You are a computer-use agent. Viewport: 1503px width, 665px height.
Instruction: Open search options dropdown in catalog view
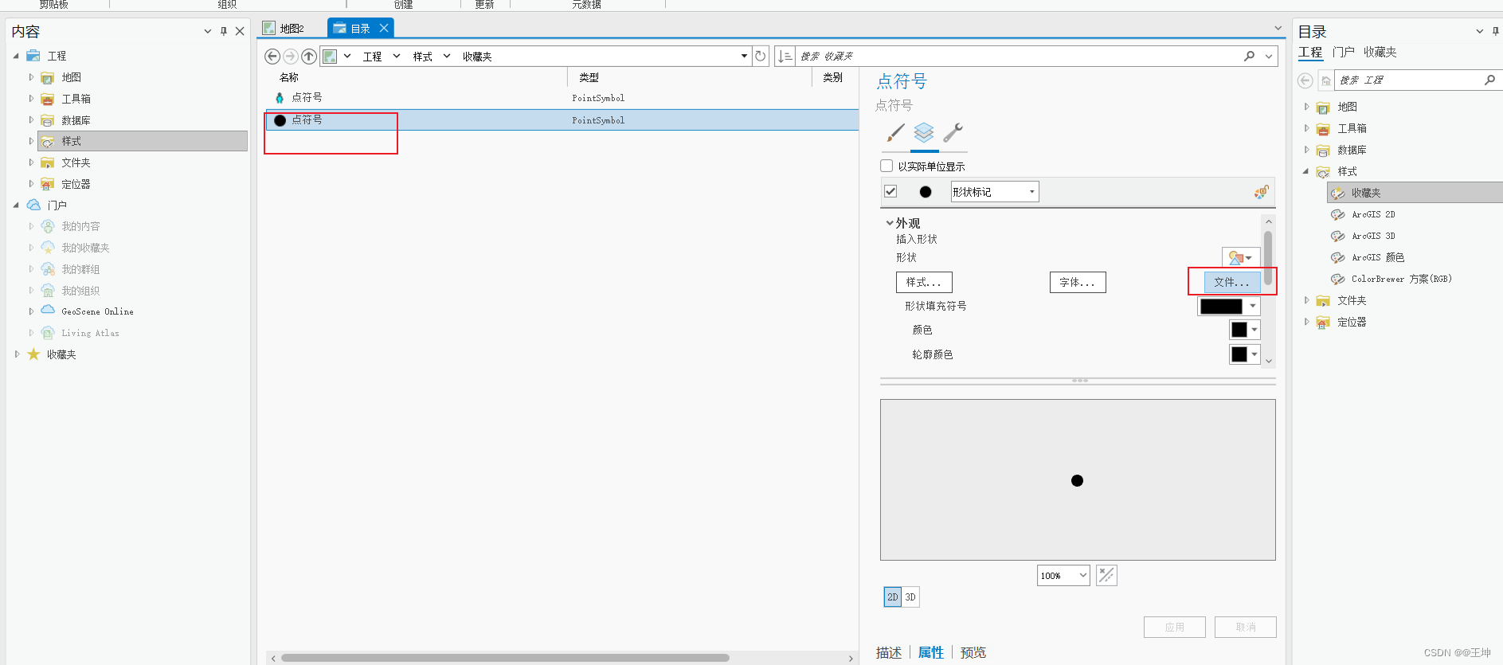1269,56
